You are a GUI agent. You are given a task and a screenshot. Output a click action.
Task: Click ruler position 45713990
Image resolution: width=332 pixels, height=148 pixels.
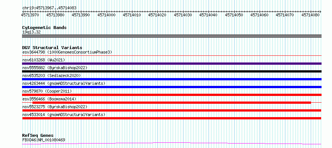[81, 15]
